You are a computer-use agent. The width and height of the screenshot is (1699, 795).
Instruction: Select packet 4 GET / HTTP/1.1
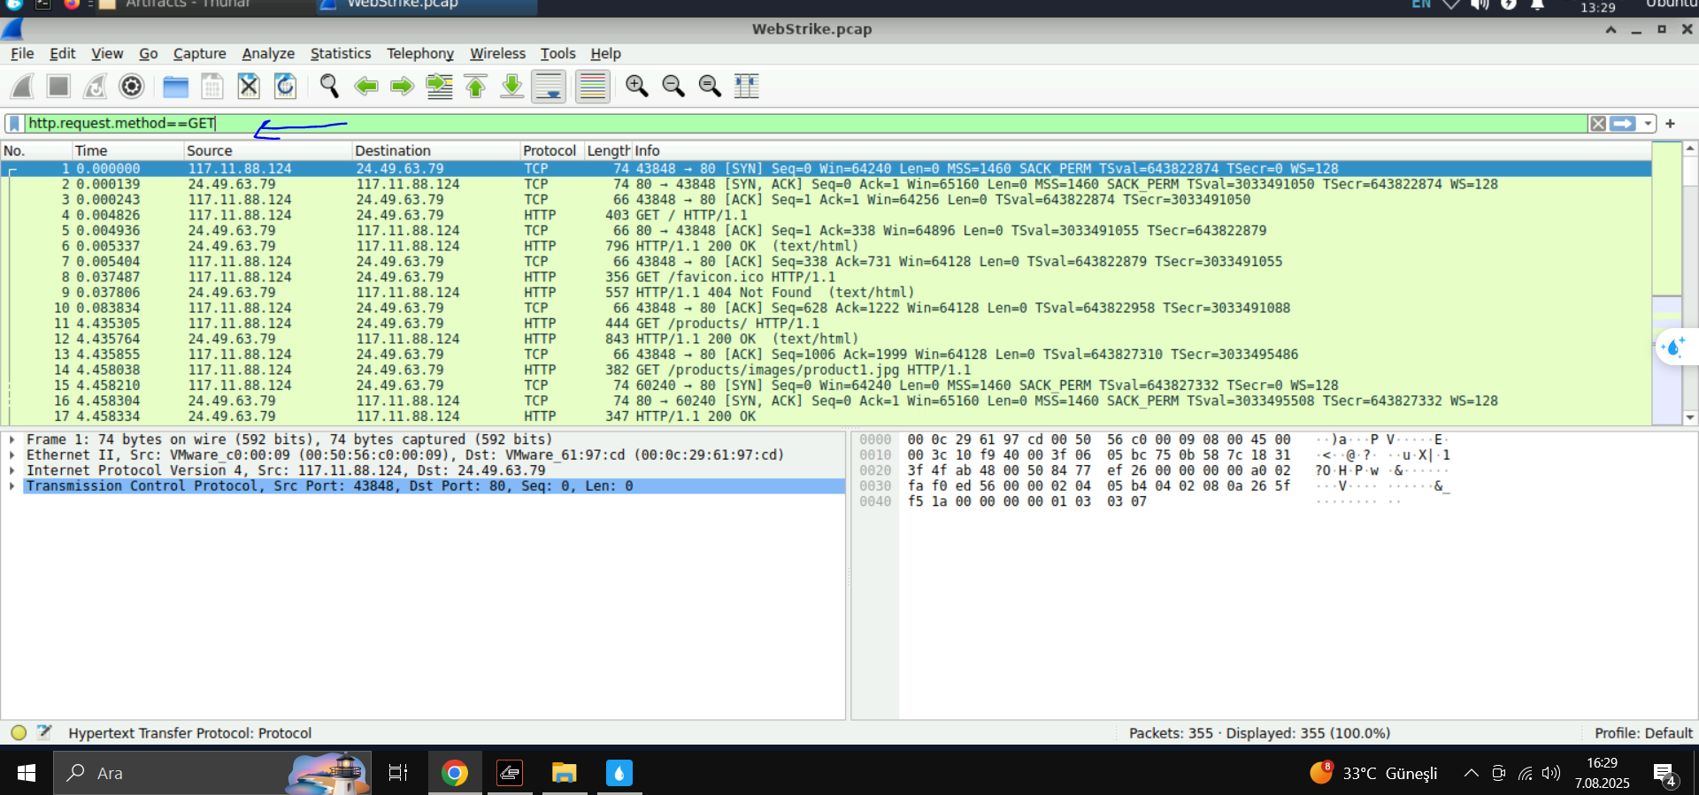[826, 215]
